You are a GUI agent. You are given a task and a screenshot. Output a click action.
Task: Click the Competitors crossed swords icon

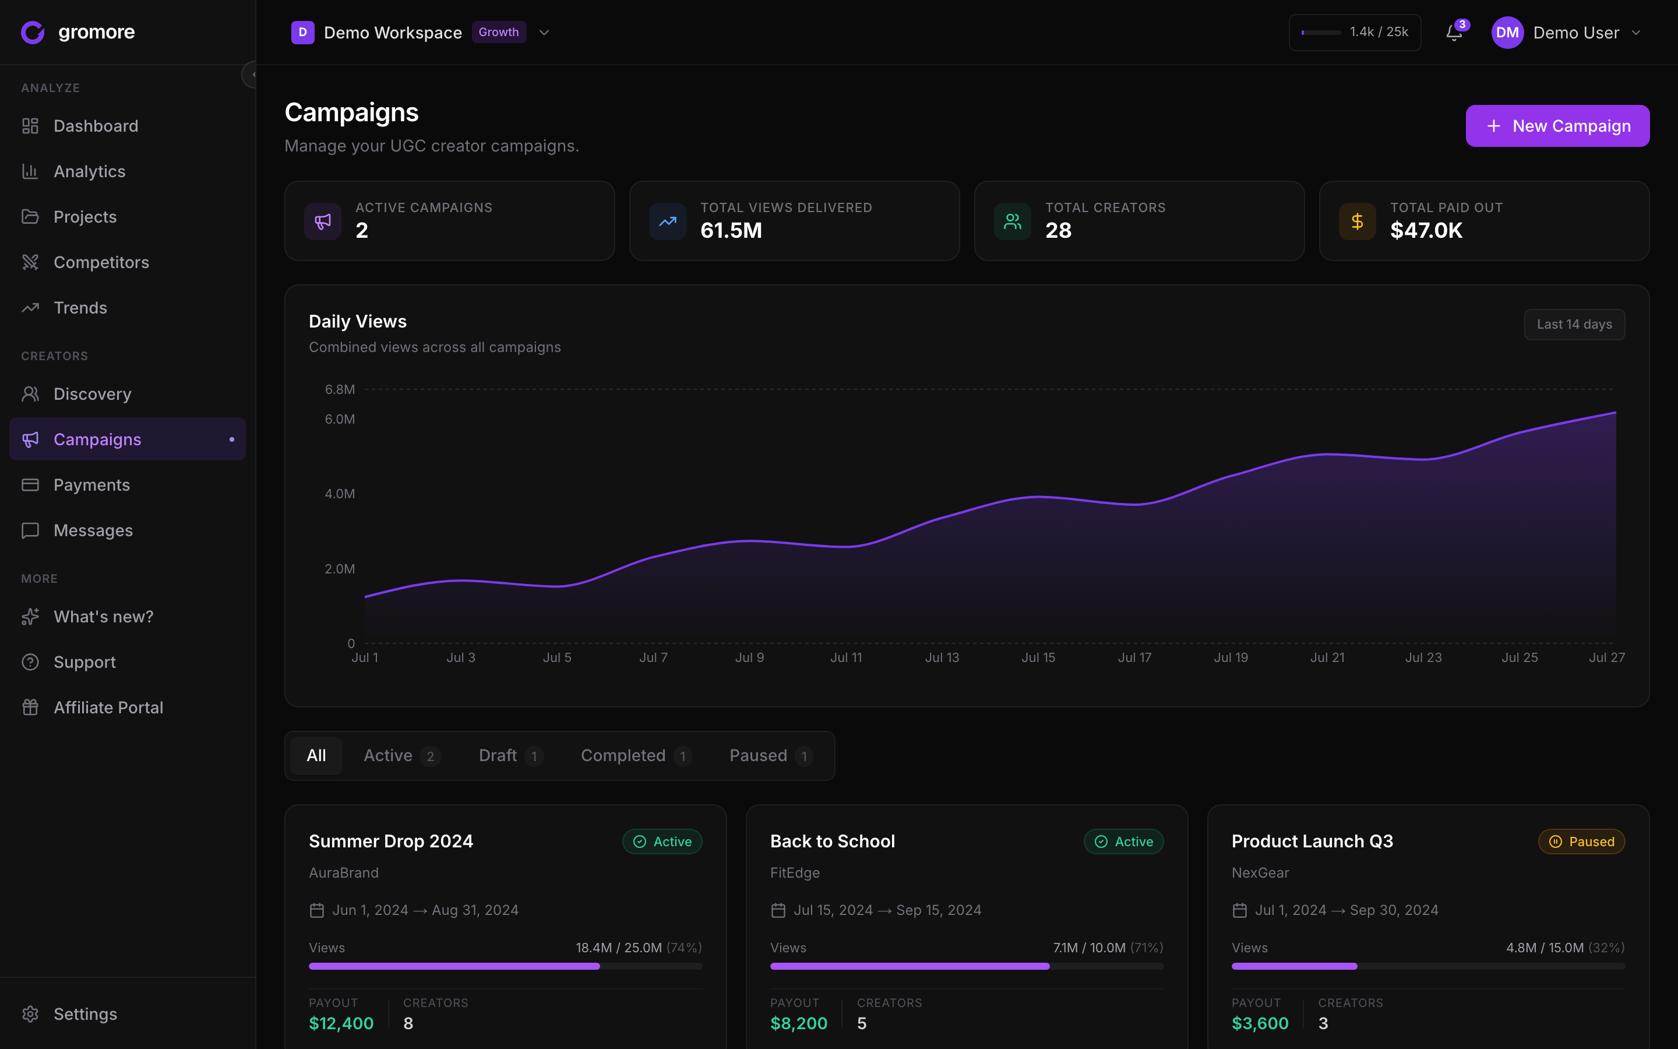30,262
